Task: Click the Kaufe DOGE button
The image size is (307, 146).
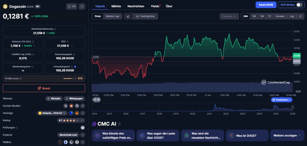Action: coord(266,5)
